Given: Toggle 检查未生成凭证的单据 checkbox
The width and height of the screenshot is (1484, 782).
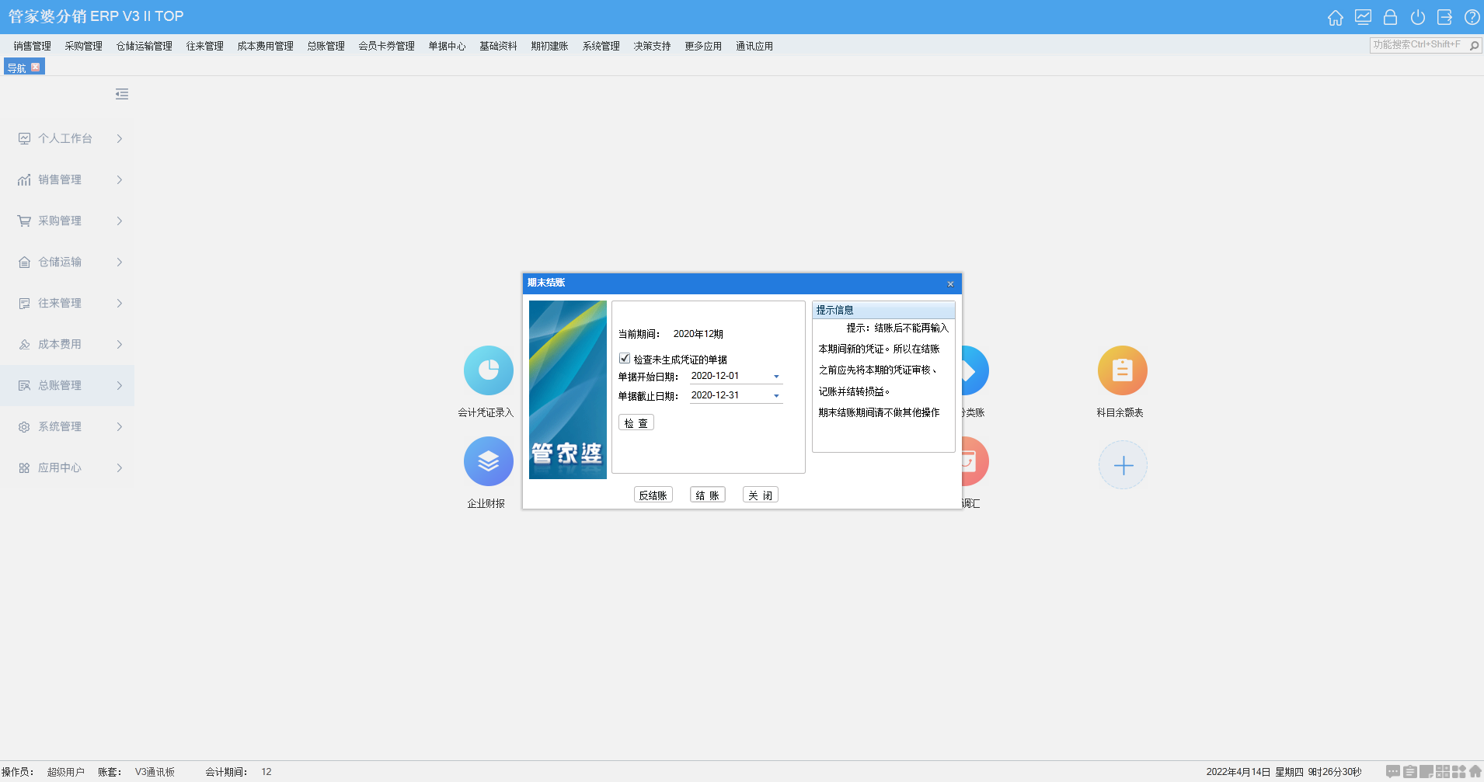Looking at the screenshot, I should pyautogui.click(x=625, y=359).
